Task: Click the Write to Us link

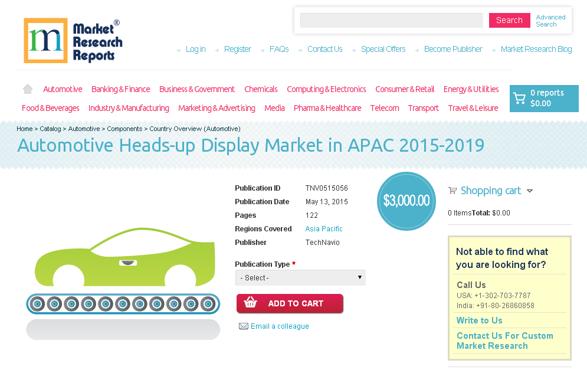Action: click(479, 320)
